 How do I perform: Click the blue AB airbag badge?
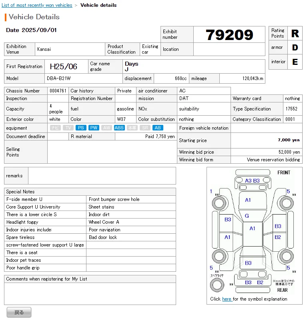pyautogui.click(x=158, y=128)
